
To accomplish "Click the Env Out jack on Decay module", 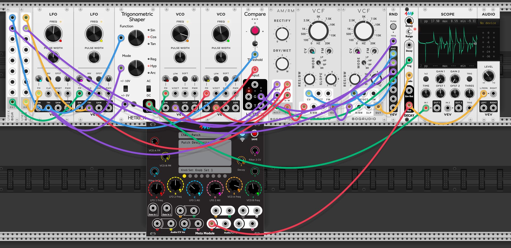I will click(x=409, y=90).
